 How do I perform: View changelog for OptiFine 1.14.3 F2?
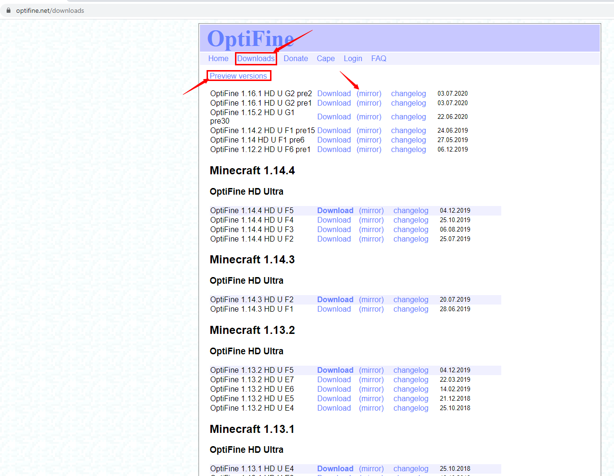click(411, 299)
